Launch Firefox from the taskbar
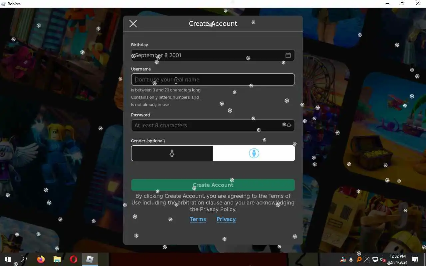Image resolution: width=426 pixels, height=266 pixels. coord(41,259)
